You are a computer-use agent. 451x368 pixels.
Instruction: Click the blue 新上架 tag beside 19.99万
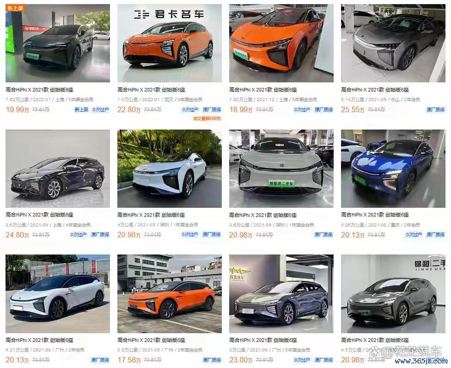tap(82, 109)
